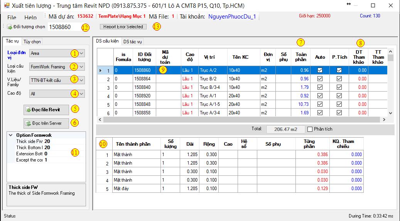
Task: Click the row selector arrow of row 1
Action: coord(100,70)
